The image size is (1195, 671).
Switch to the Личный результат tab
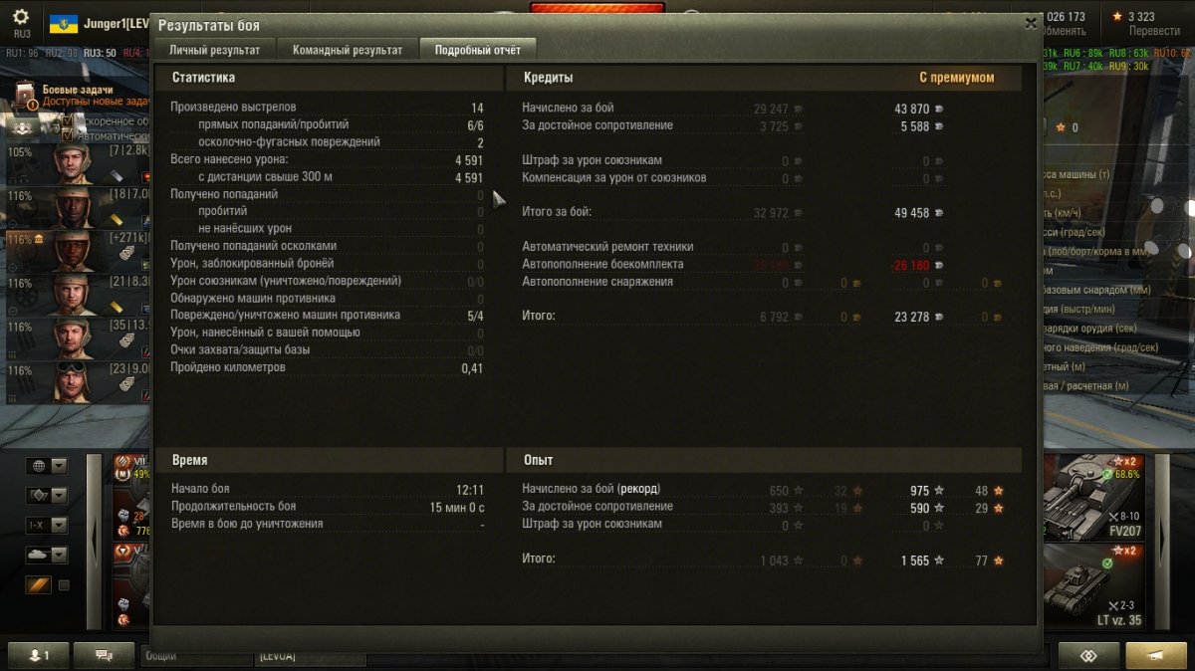(x=214, y=50)
